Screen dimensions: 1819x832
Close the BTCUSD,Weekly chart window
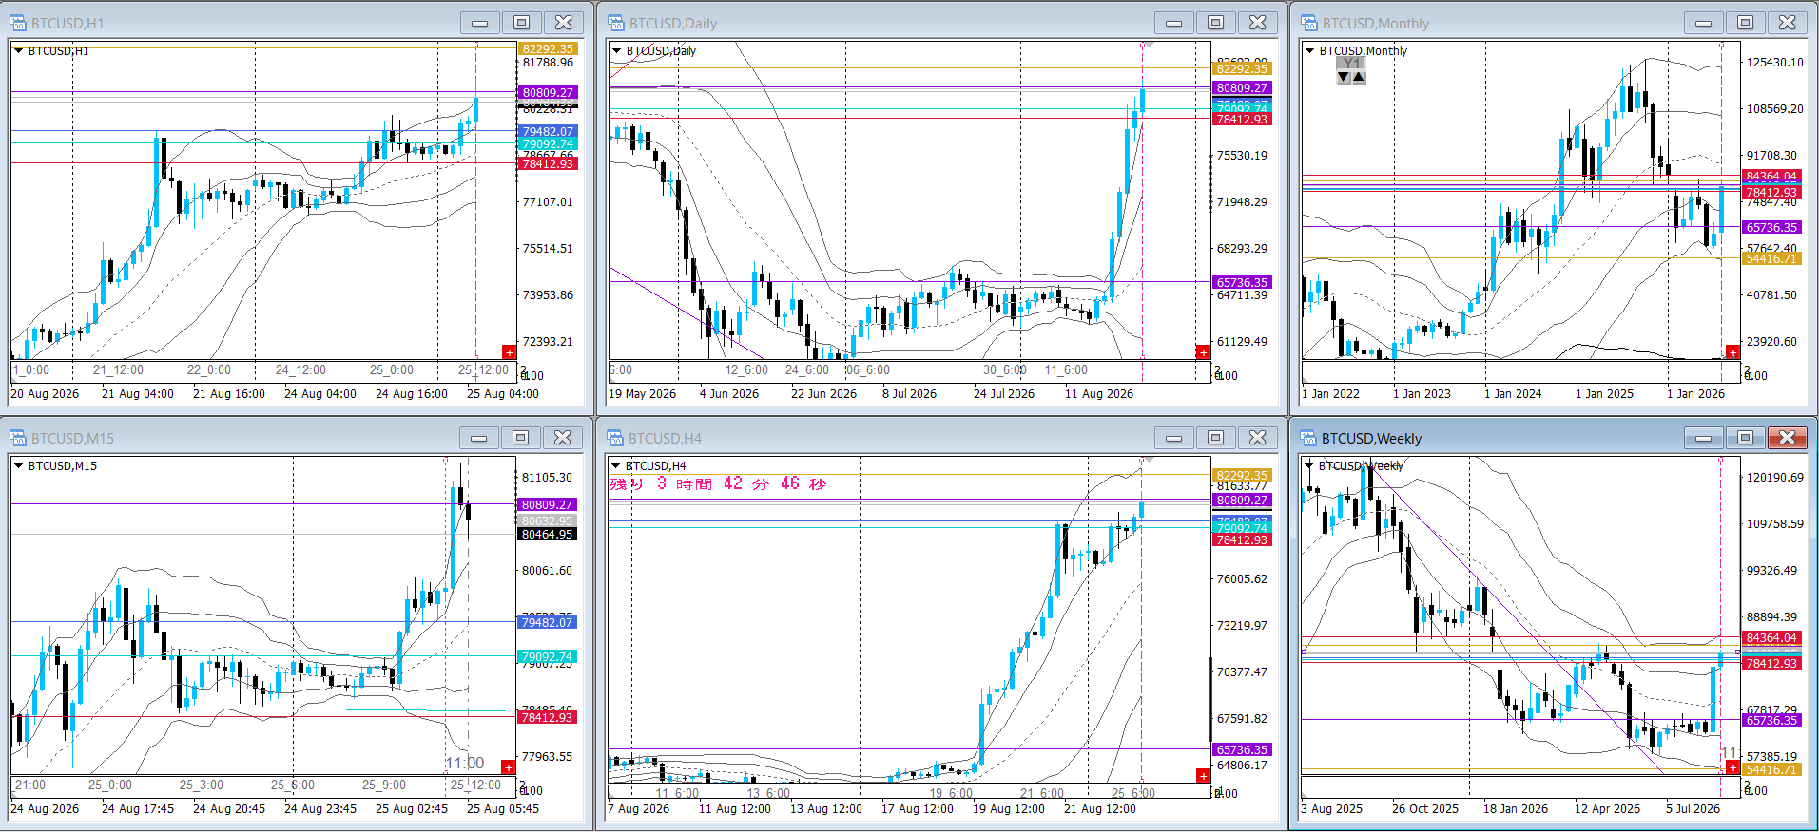click(1788, 438)
